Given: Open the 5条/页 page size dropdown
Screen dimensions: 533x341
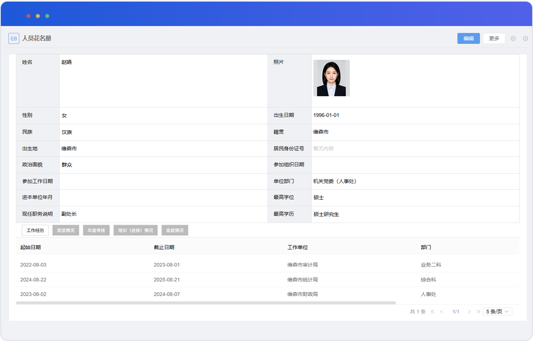Looking at the screenshot, I should 498,312.
